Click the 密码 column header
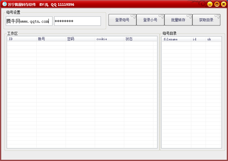This screenshot has width=228, height=161. pyautogui.click(x=80, y=39)
